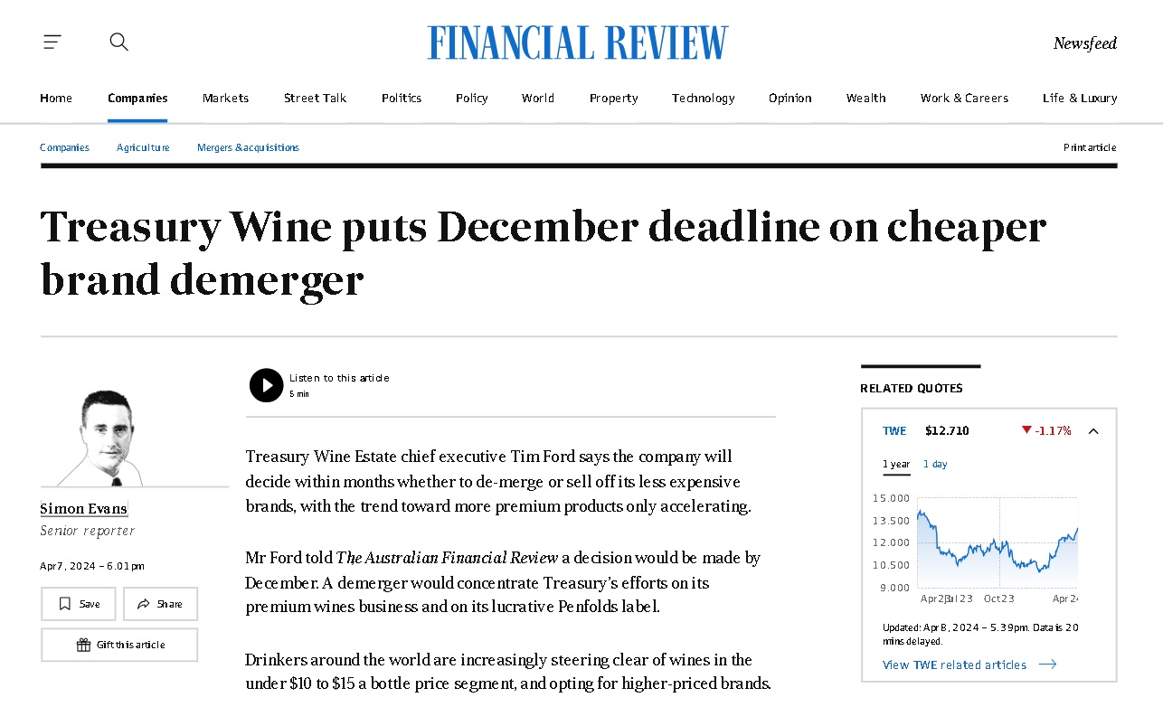Follow the View TWE related articles arrow
1163x707 pixels.
pyautogui.click(x=1046, y=665)
